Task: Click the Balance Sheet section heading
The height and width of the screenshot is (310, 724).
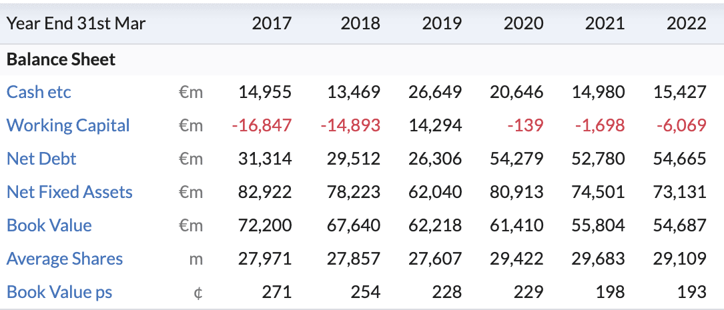Action: (61, 59)
